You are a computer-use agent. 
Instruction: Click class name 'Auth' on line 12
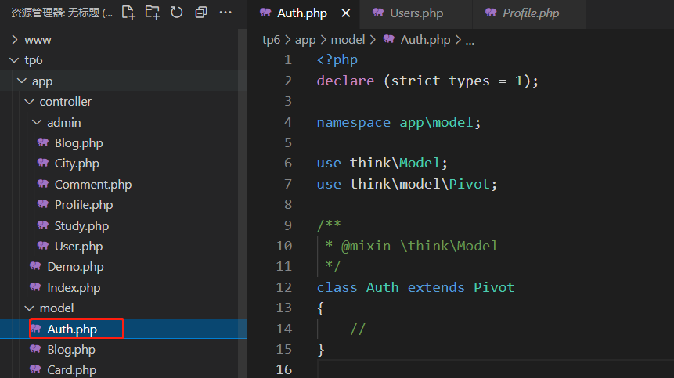pyautogui.click(x=383, y=287)
